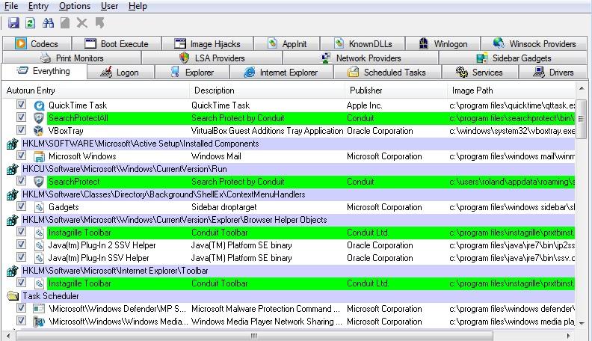Click the vertical scrollbar up arrow

[x=582, y=88]
